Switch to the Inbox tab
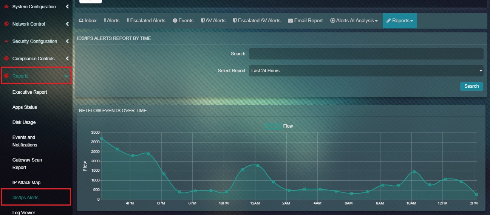 click(x=88, y=21)
